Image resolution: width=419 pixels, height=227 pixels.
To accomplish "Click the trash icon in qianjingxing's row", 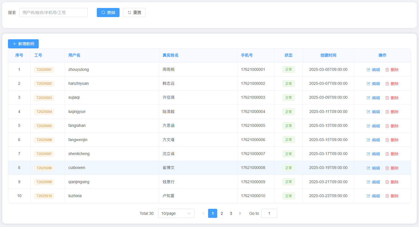I will [387, 182].
